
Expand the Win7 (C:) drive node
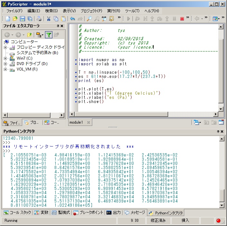click(x=5, y=58)
